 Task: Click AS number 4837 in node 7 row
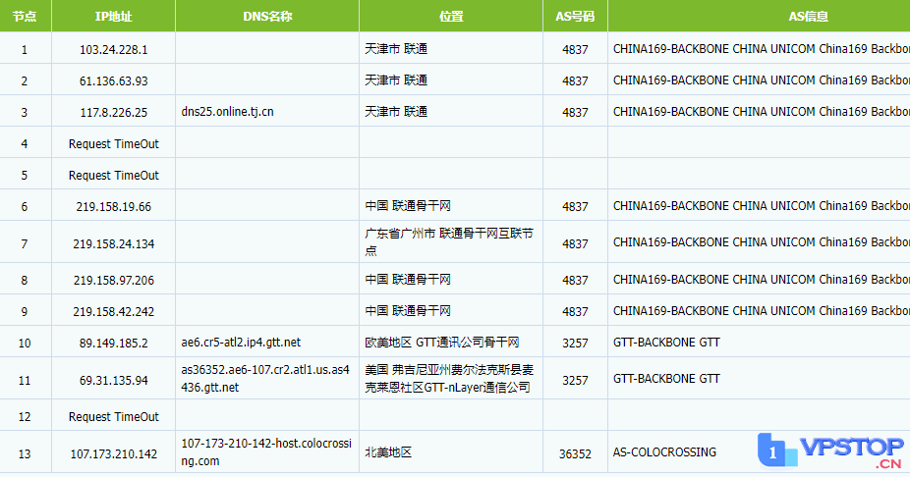[575, 244]
